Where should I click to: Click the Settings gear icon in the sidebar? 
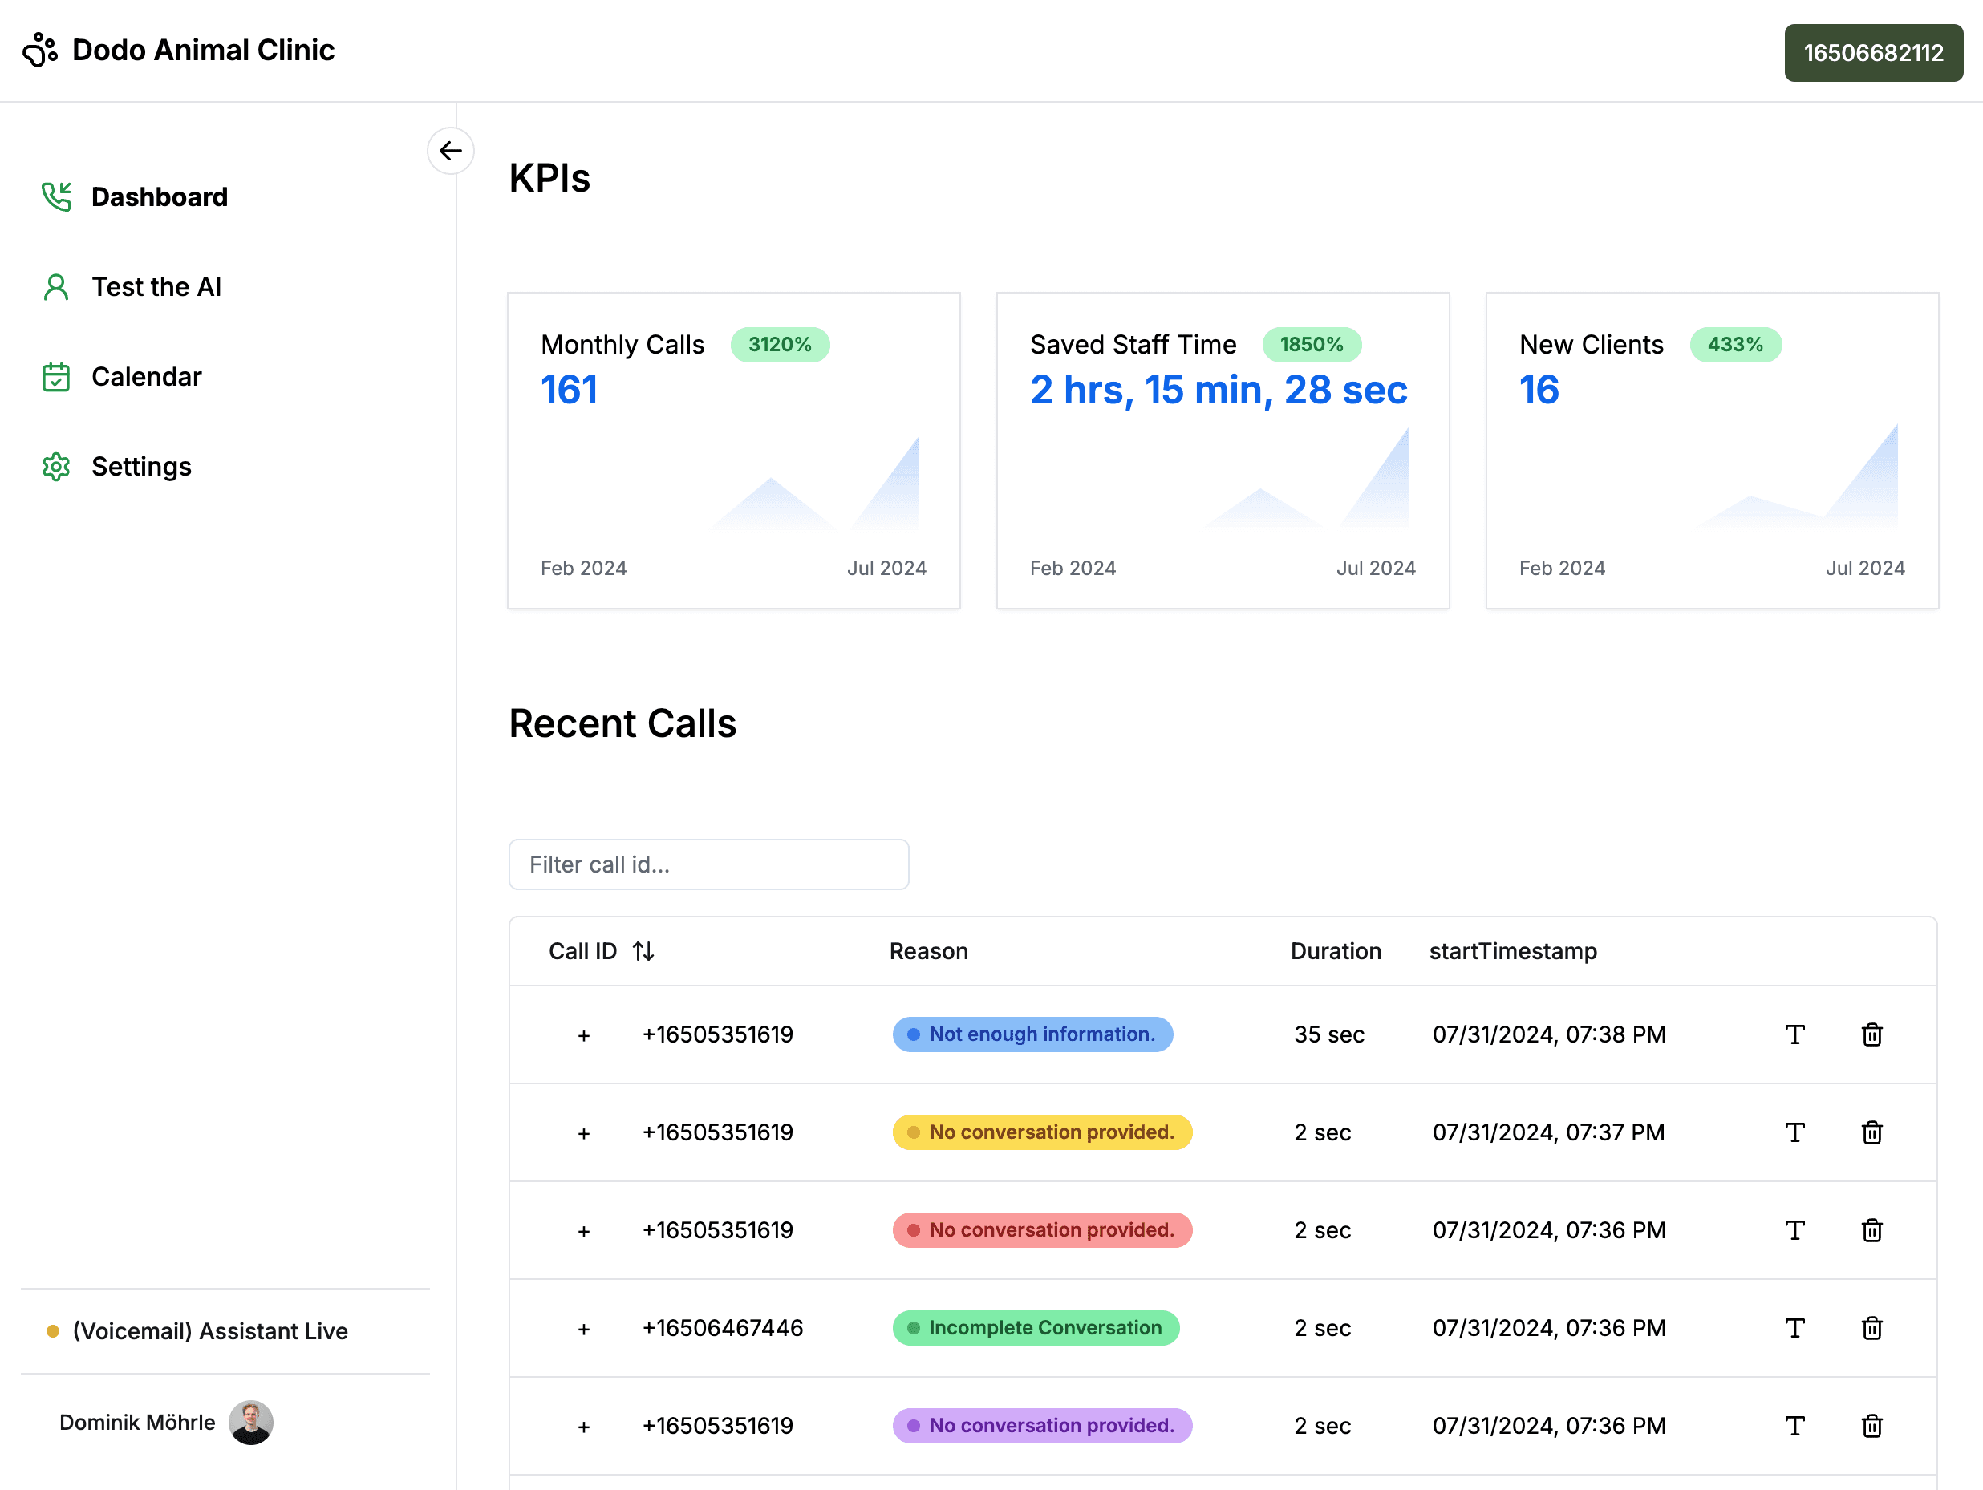tap(55, 467)
